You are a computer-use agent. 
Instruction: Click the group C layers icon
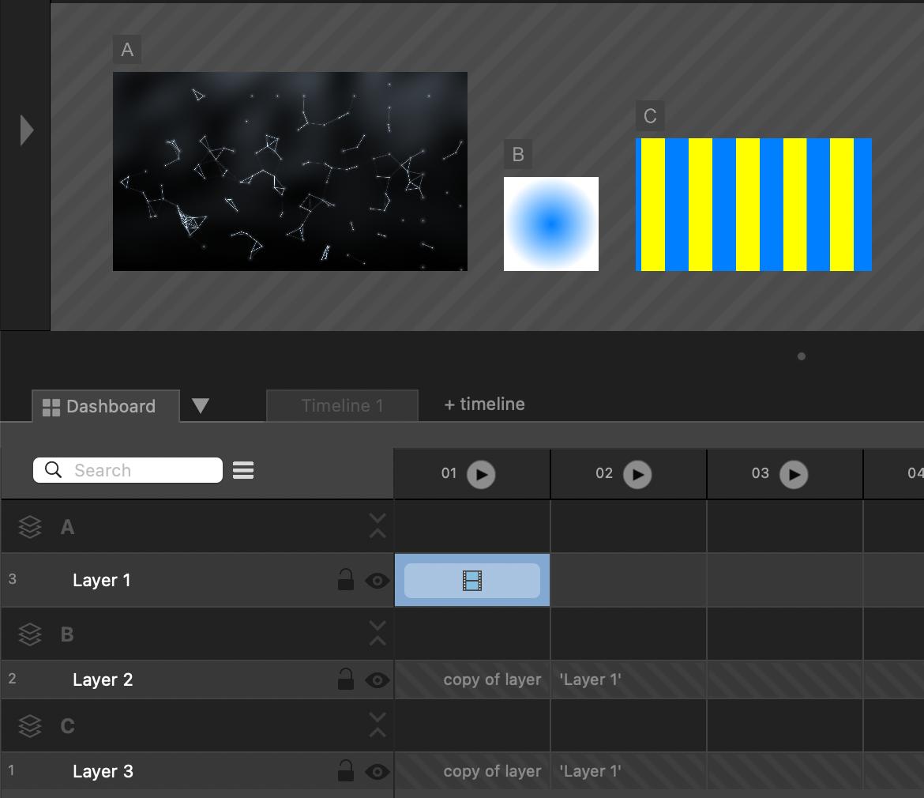pos(30,725)
